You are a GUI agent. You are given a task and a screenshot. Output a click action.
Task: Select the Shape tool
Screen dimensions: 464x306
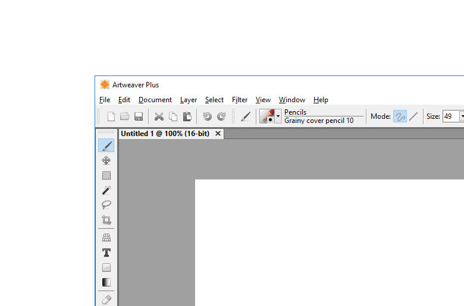[106, 267]
